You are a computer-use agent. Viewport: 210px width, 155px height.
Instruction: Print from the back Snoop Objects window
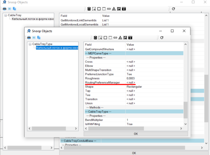click(5, 9)
